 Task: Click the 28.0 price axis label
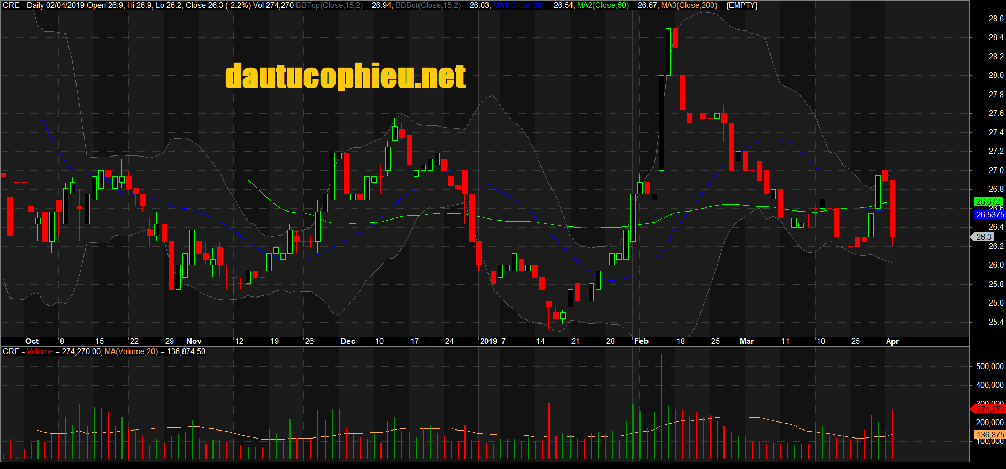996,75
